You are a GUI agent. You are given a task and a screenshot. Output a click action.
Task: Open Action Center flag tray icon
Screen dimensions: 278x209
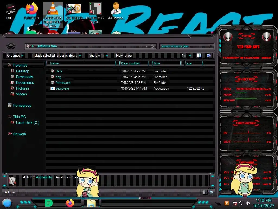tap(235, 203)
